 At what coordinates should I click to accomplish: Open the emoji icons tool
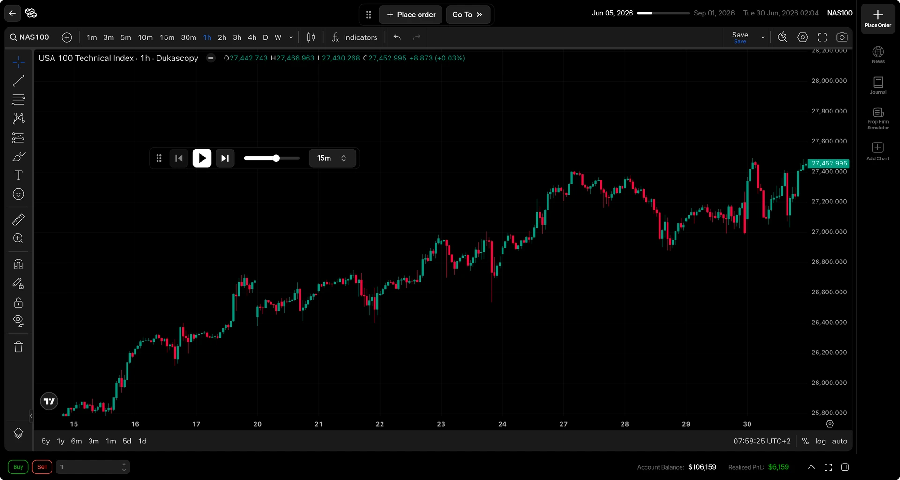(x=18, y=194)
